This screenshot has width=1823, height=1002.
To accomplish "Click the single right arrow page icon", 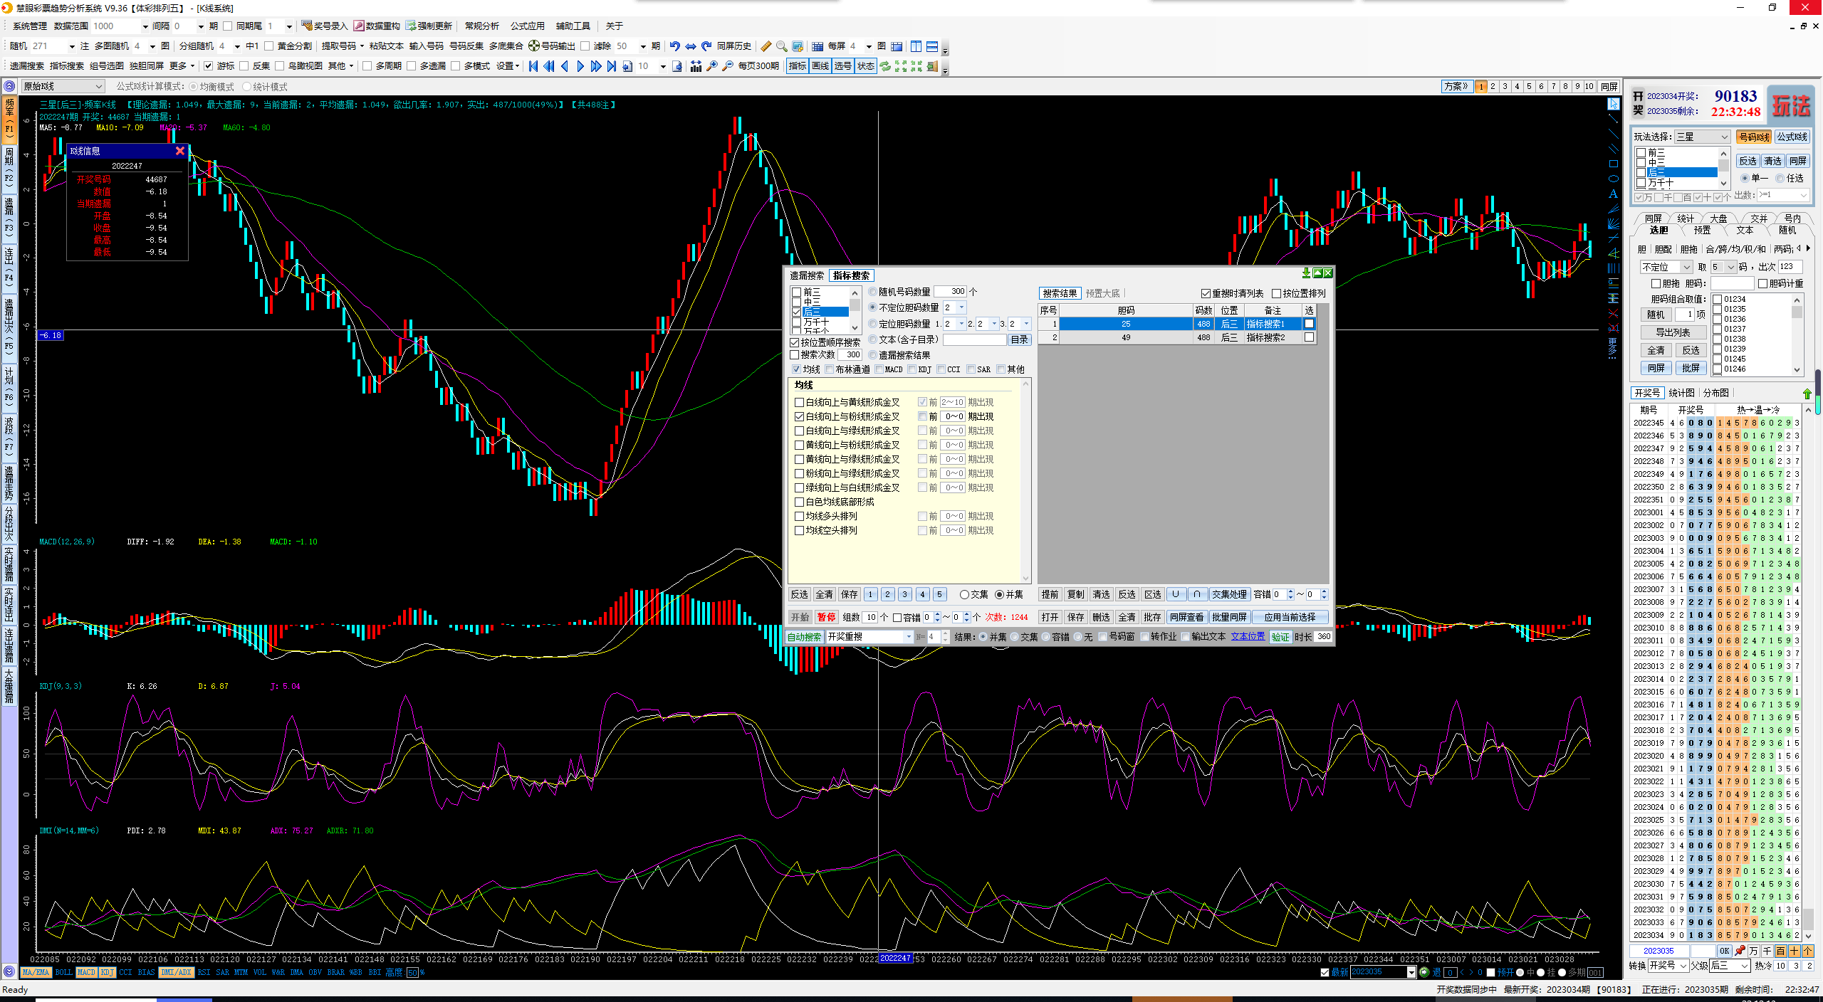I will click(x=580, y=66).
